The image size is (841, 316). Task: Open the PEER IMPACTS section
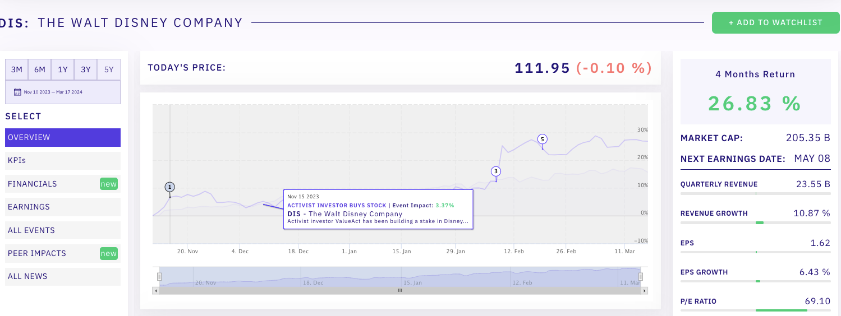click(63, 253)
